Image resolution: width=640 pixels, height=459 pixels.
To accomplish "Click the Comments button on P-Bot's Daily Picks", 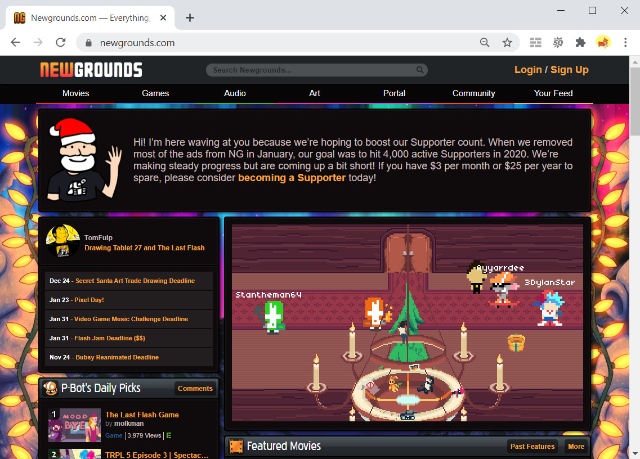I will (x=195, y=389).
